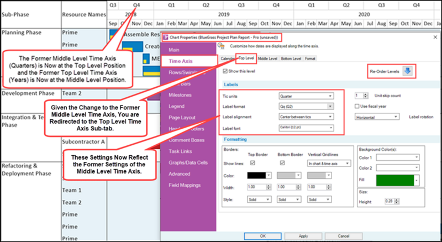Toggle Bottom Border show lines checkbox
Viewport: 442px width, 242px height.
[x=282, y=163]
